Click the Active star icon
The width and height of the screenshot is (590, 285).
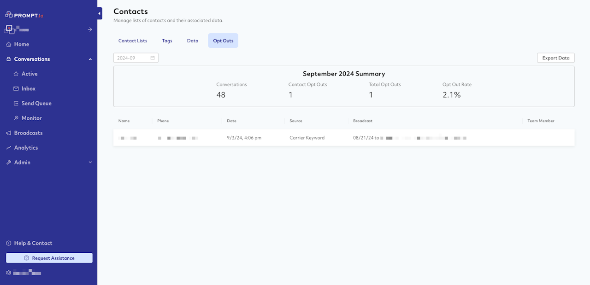click(x=16, y=74)
